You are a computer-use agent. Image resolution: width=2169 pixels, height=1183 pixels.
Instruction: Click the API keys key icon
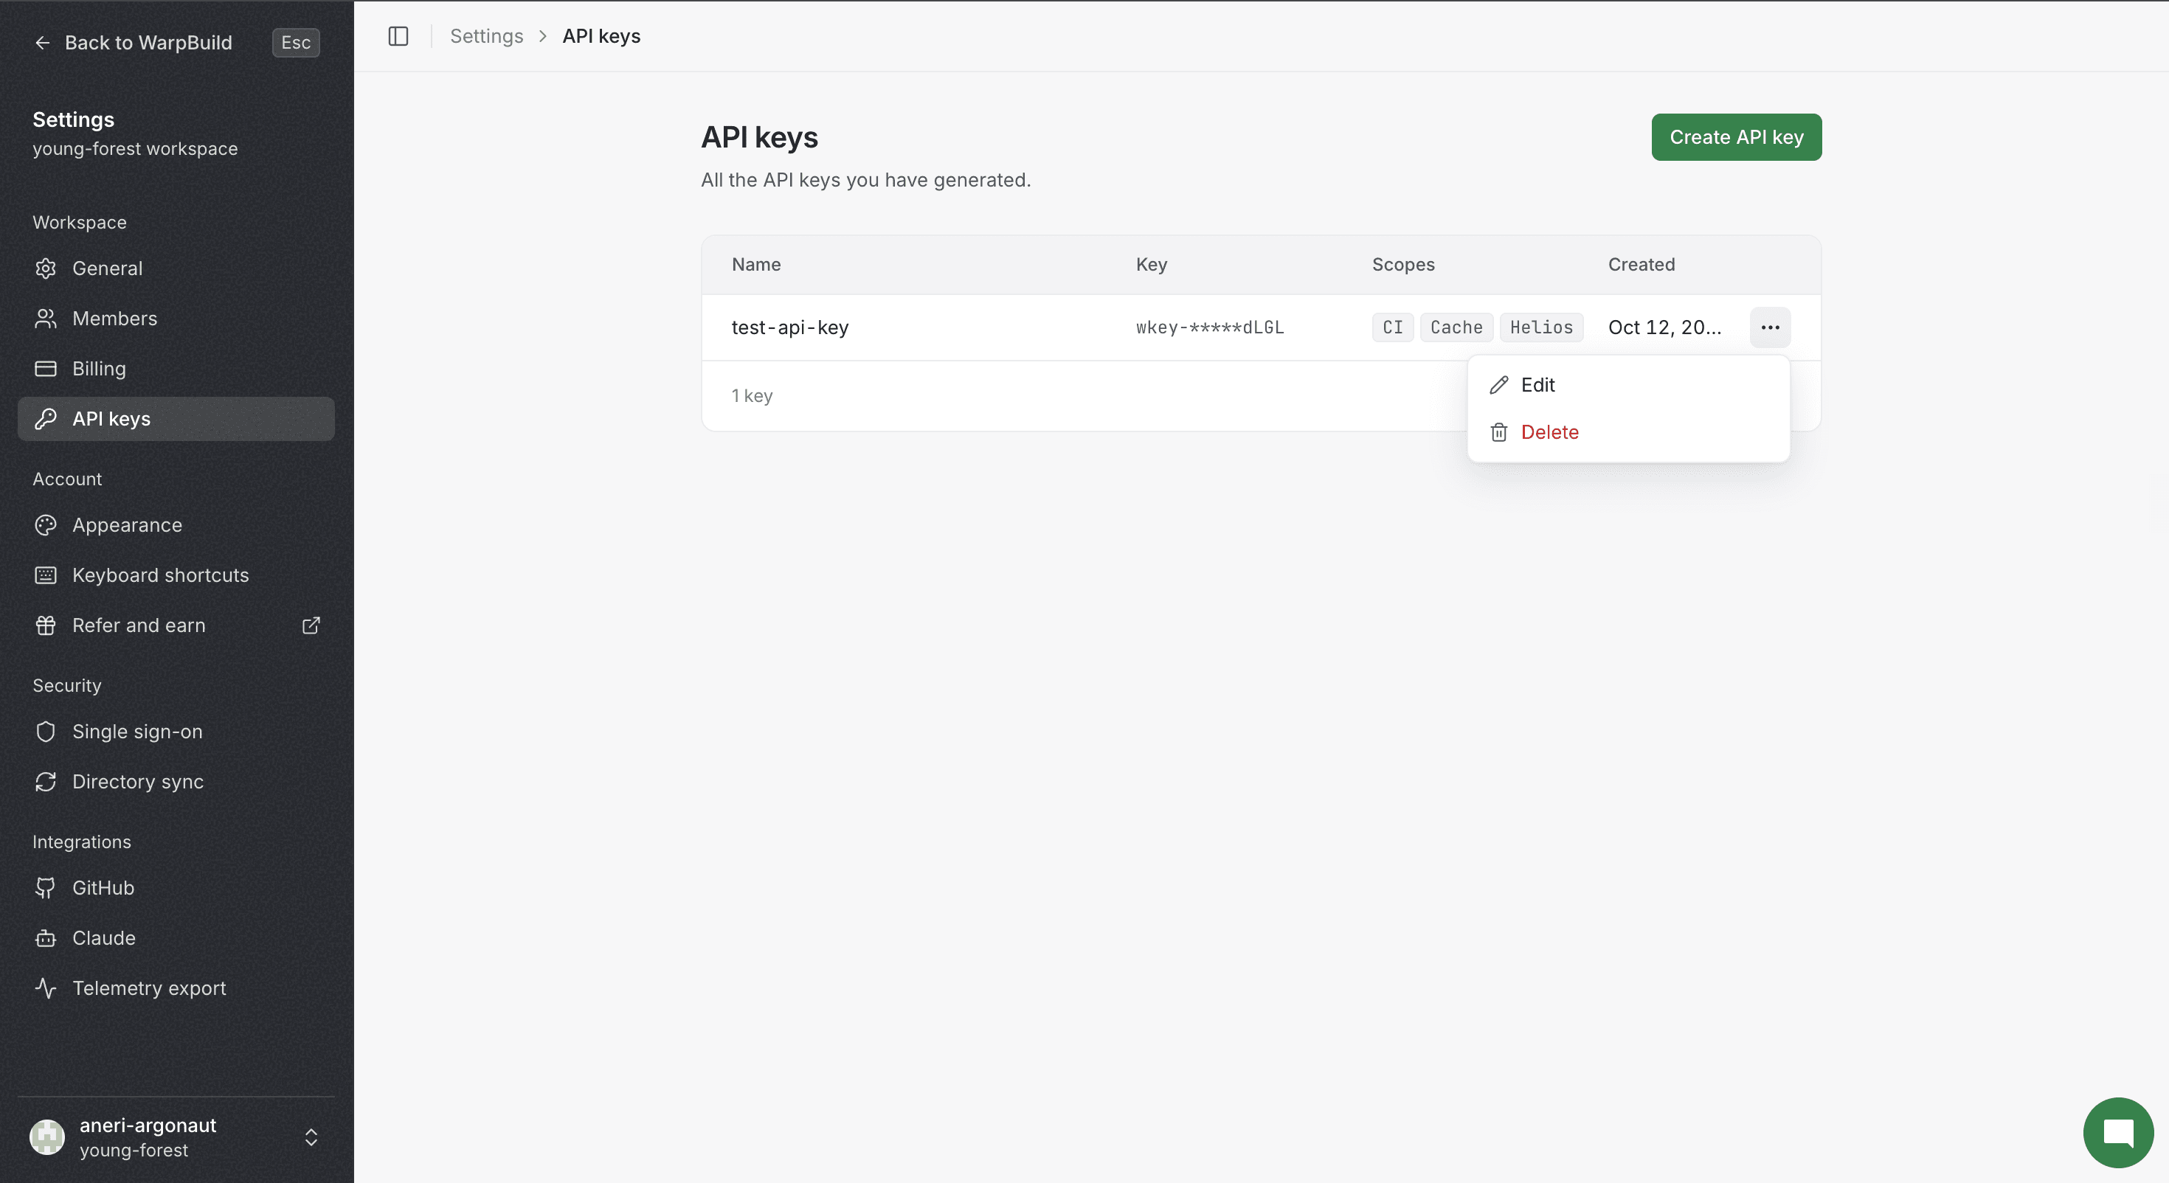(46, 418)
